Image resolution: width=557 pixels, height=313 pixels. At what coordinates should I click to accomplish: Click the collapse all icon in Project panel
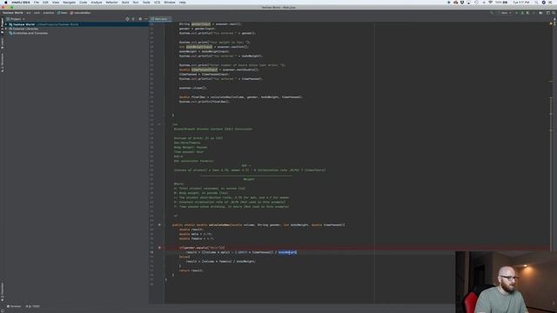(x=133, y=19)
